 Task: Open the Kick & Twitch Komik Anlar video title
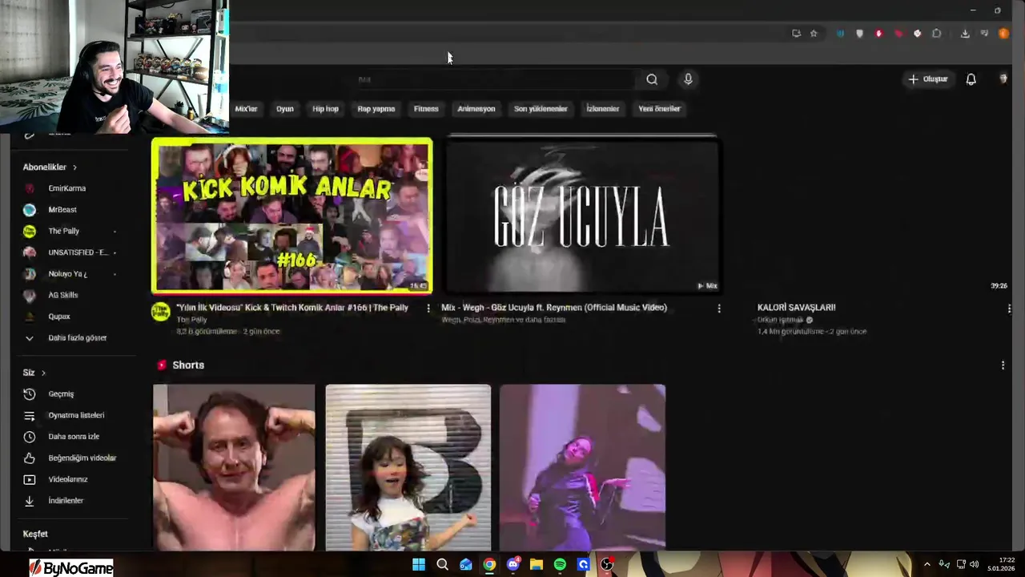tap(292, 308)
